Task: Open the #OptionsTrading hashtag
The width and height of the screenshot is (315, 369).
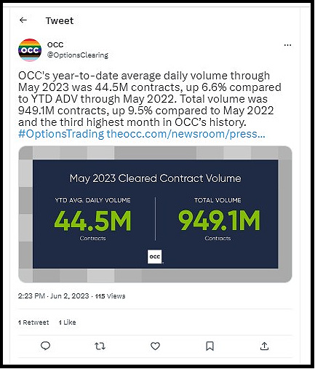Action: 61,134
